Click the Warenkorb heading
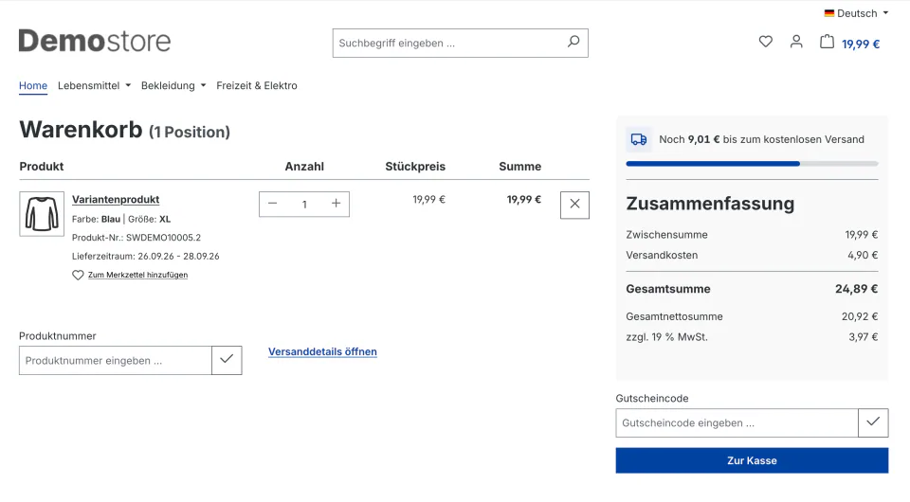This screenshot has height=502, width=910. click(81, 129)
